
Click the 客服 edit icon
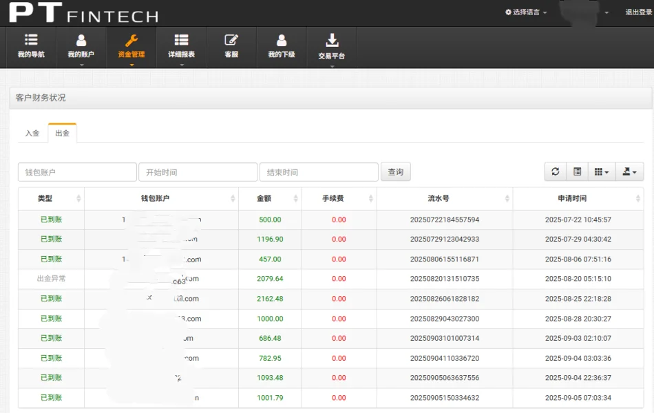click(231, 41)
